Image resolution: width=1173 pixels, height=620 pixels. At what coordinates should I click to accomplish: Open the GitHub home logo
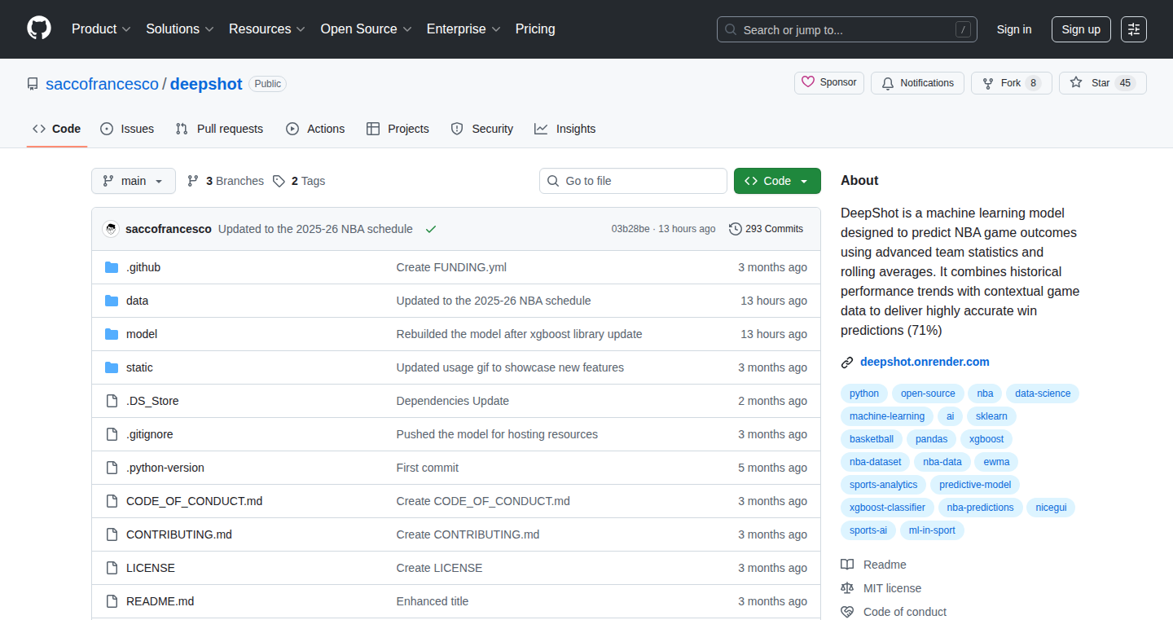pos(39,29)
